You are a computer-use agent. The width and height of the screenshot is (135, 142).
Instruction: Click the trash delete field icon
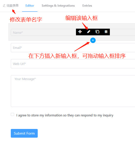(x=106, y=32)
